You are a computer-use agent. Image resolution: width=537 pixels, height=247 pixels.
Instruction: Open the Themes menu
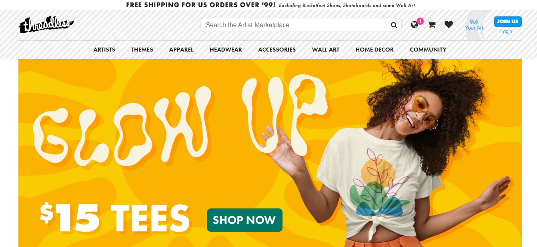(x=142, y=50)
